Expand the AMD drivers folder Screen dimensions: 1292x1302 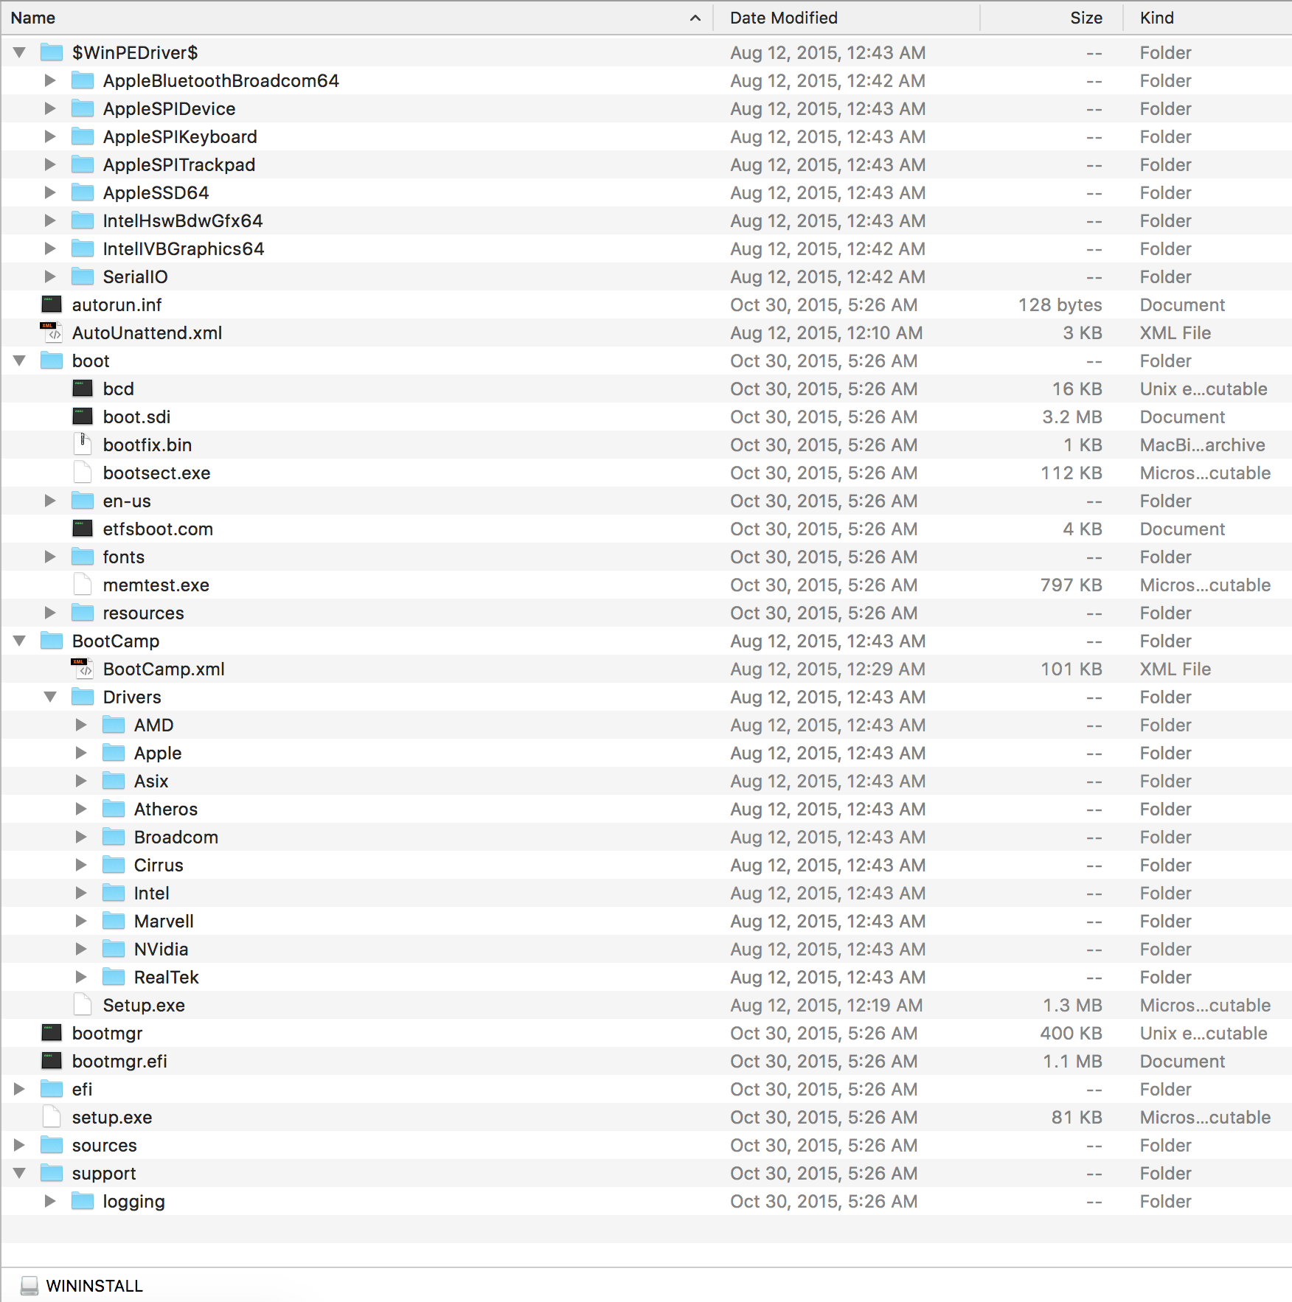81,725
